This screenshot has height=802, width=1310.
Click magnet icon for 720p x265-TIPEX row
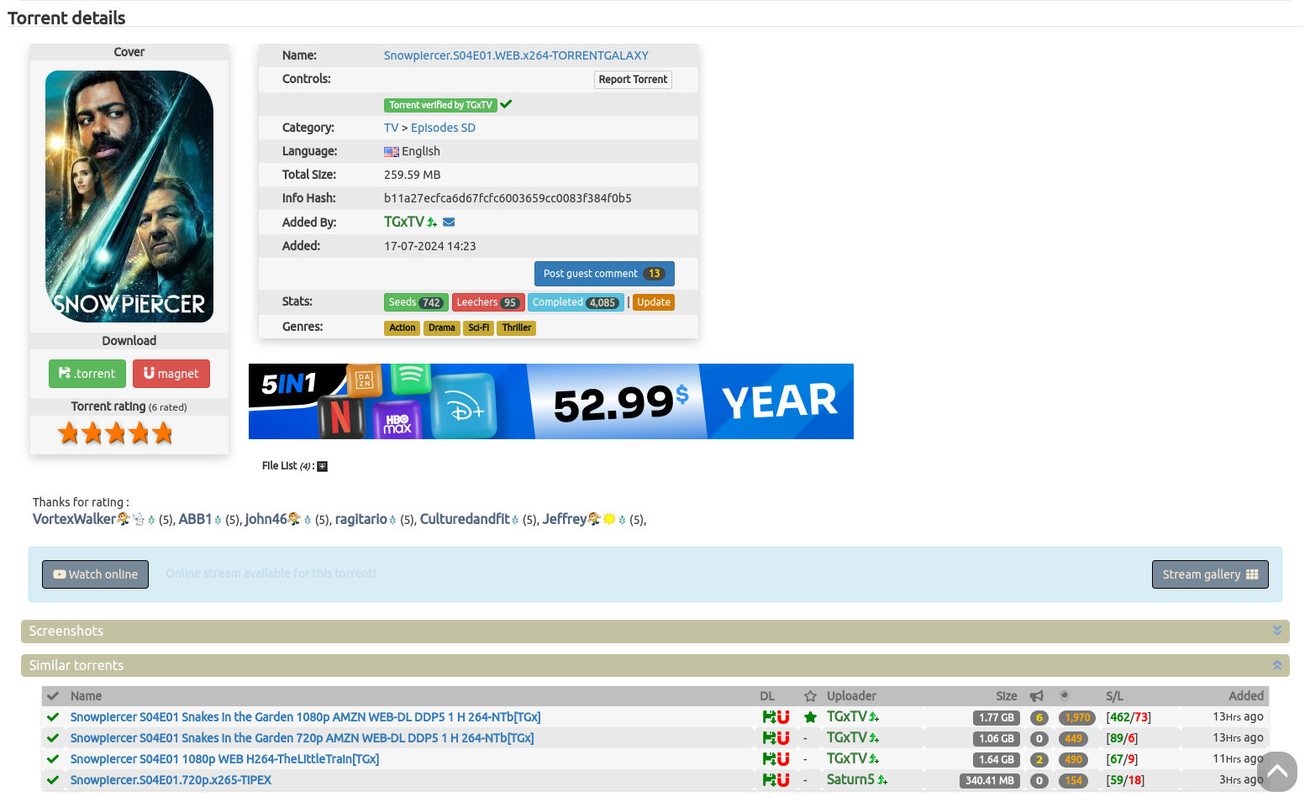point(783,780)
